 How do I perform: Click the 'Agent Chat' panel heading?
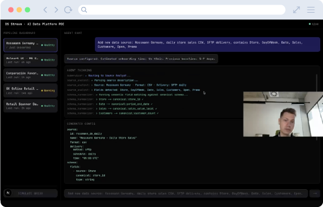[73, 33]
